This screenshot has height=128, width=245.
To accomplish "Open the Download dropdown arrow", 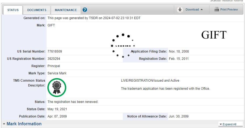I will [x=202, y=10].
